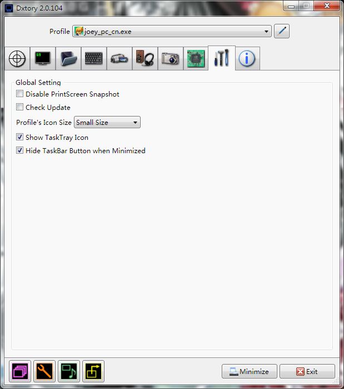The height and width of the screenshot is (389, 344).
Task: Click the green screen and music note icon
Action: point(69,371)
